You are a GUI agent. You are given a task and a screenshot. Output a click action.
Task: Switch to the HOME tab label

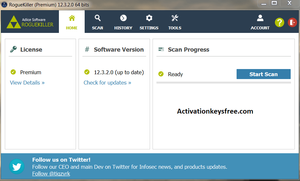(x=72, y=28)
